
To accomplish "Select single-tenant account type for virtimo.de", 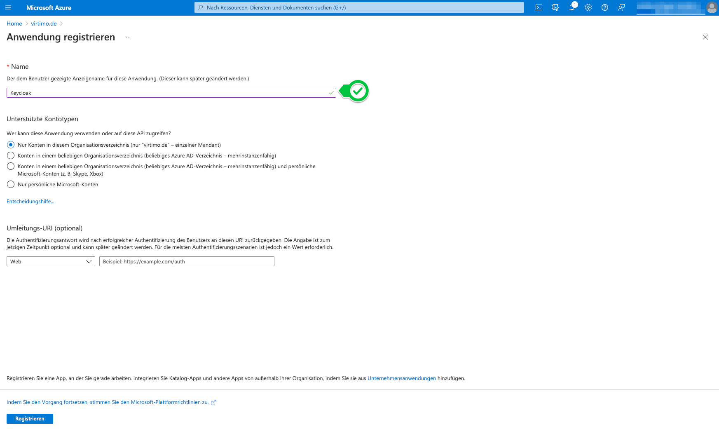I will [x=10, y=145].
